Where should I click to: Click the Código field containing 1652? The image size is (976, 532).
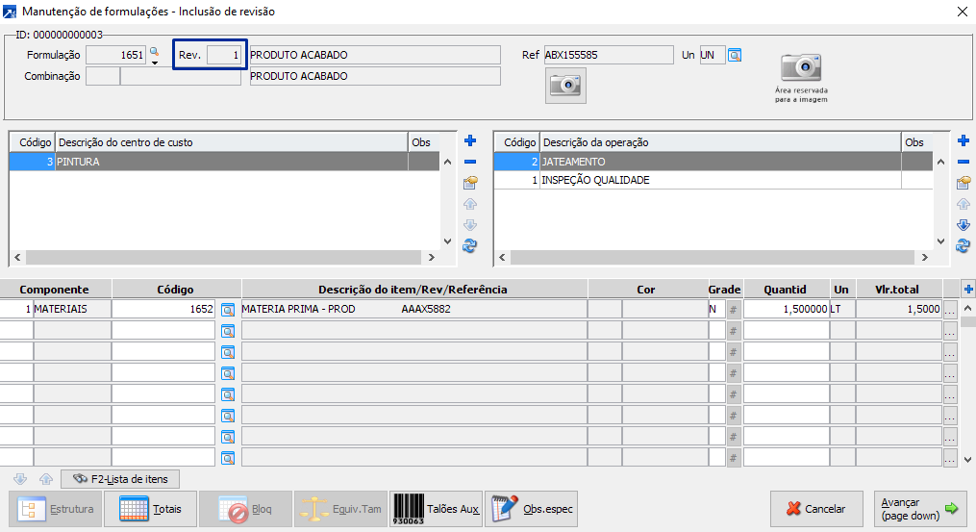pos(163,309)
